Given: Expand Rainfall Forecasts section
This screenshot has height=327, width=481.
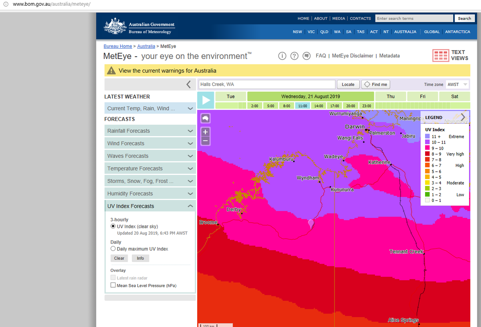Looking at the screenshot, I should (150, 131).
